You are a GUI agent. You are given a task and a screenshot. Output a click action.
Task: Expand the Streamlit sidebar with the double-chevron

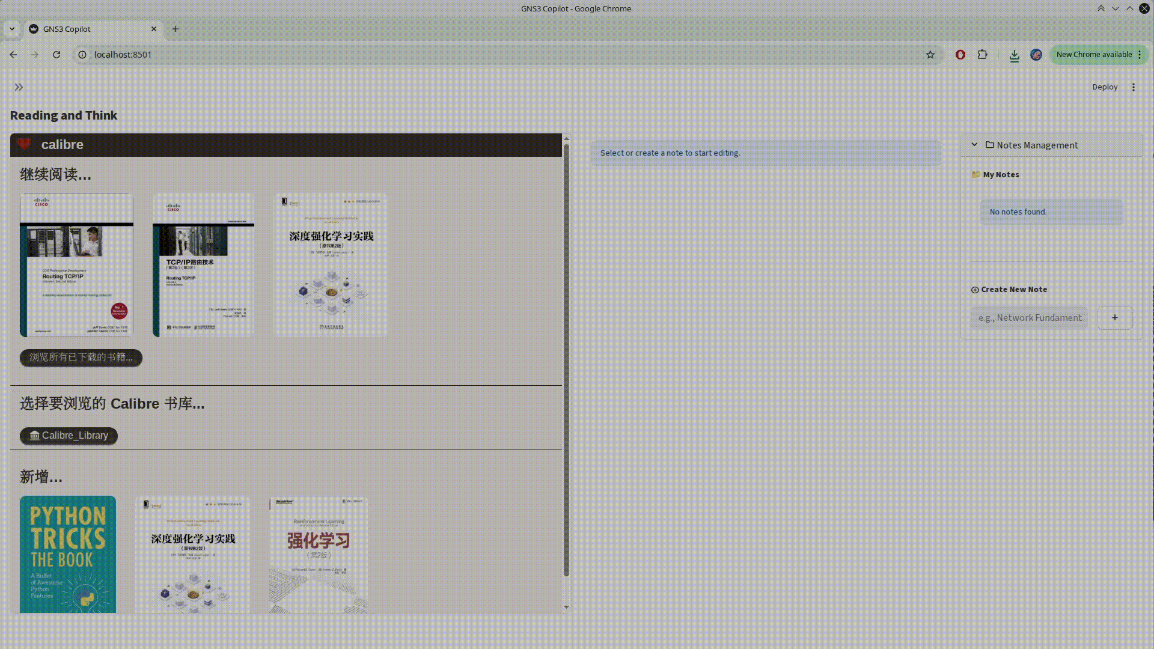(19, 87)
